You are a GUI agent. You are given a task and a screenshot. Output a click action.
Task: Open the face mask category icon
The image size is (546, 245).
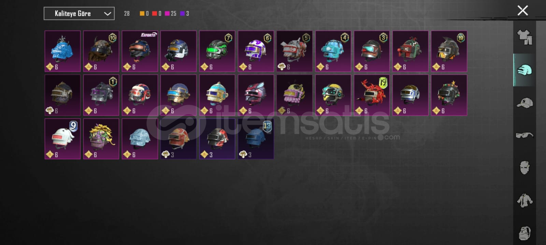click(525, 168)
